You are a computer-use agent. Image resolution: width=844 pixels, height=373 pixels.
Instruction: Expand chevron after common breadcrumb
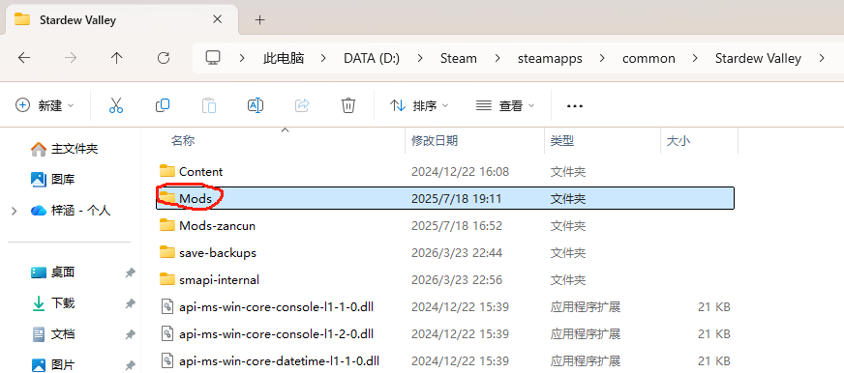click(695, 58)
